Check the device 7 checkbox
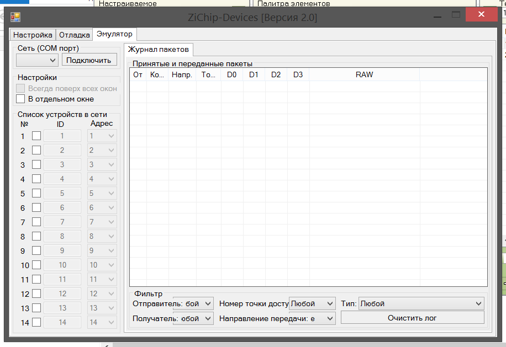506x347 pixels. coord(36,222)
